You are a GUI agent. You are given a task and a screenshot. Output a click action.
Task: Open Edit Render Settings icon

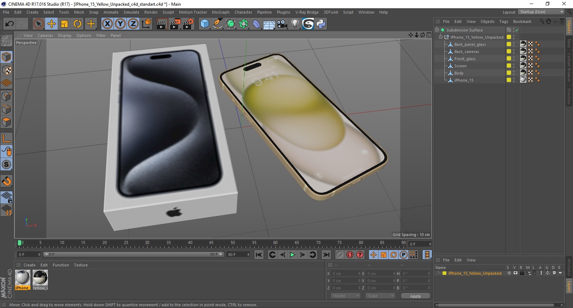(188, 24)
